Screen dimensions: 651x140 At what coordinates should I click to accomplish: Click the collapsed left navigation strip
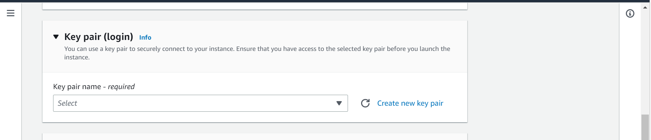11,78
